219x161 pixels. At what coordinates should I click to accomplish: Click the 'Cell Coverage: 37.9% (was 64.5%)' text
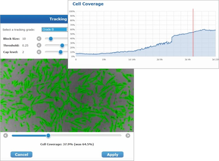67,144
